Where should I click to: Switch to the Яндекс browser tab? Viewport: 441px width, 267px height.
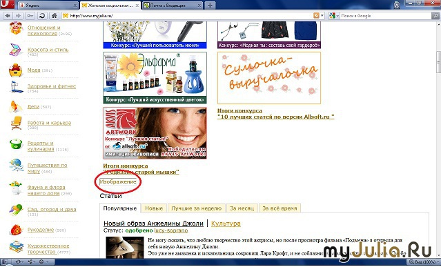click(x=48, y=6)
